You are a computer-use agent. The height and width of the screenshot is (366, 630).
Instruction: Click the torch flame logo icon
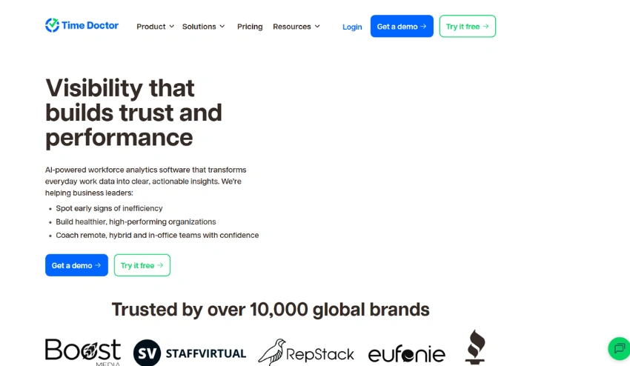(x=475, y=347)
